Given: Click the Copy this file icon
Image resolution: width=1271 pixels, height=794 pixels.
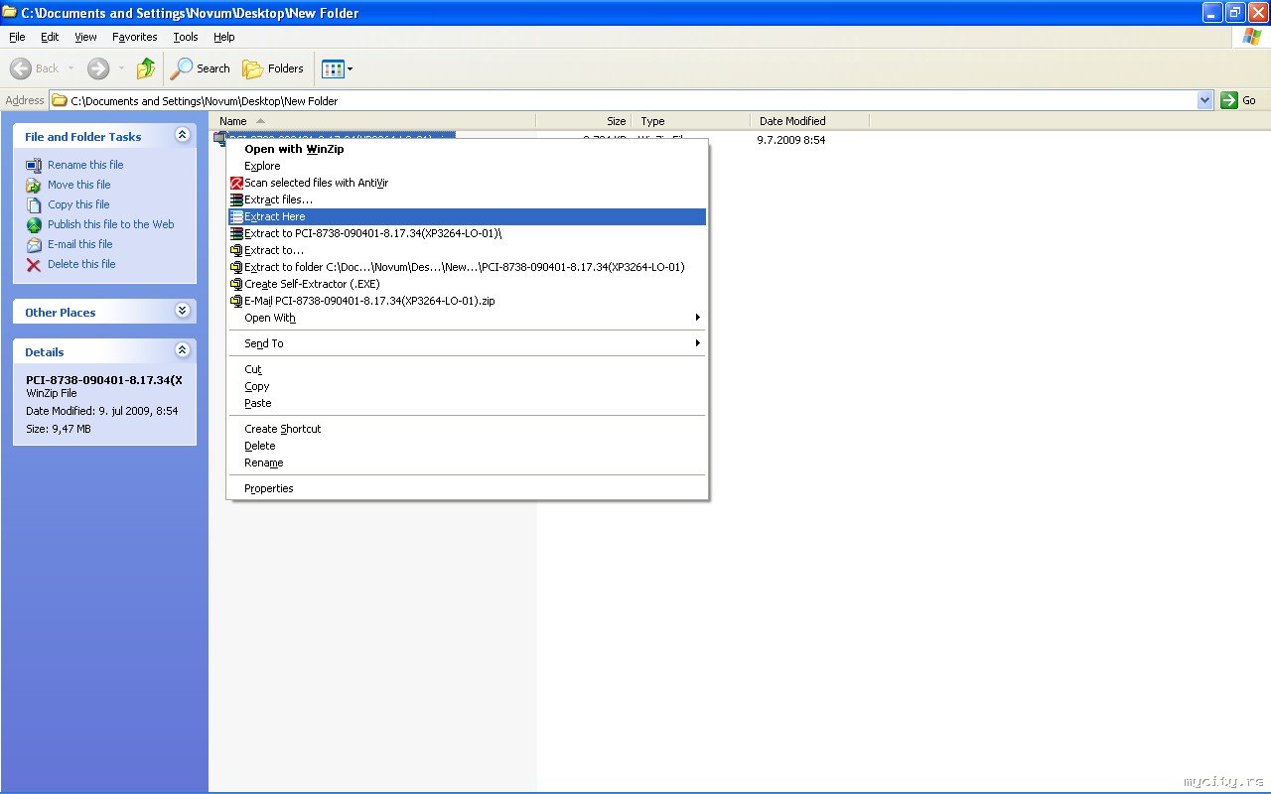Looking at the screenshot, I should pyautogui.click(x=34, y=204).
